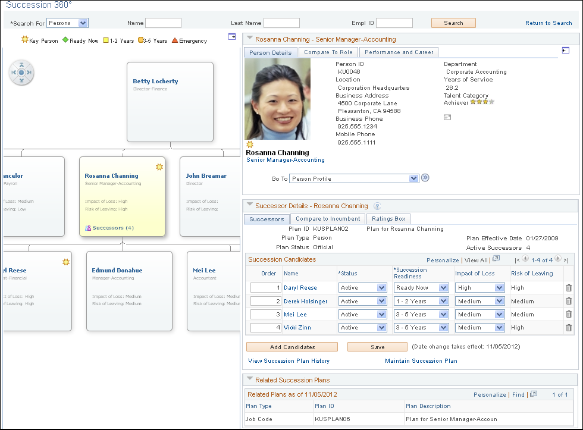Open Maintain Succession Plan link
This screenshot has height=430, width=583.
pos(421,361)
